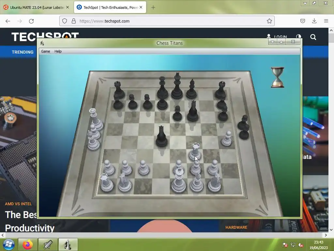This screenshot has width=334, height=251.
Task: Click the Save to Pocket icon
Action: [x=303, y=21]
